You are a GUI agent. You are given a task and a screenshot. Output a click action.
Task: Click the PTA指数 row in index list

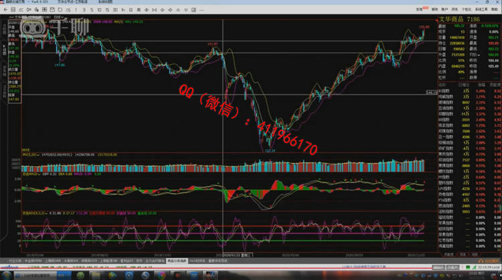pyautogui.click(x=469, y=200)
